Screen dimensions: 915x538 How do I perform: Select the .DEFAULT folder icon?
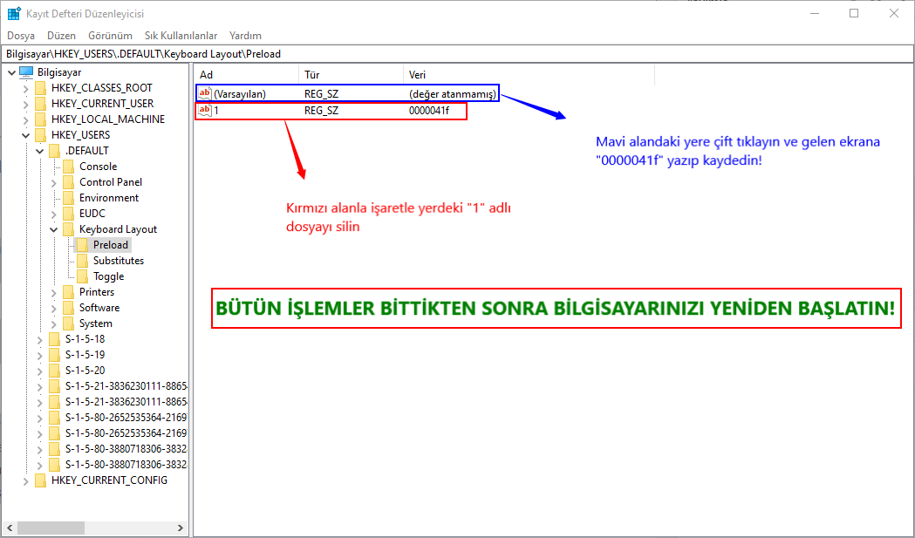pos(54,151)
